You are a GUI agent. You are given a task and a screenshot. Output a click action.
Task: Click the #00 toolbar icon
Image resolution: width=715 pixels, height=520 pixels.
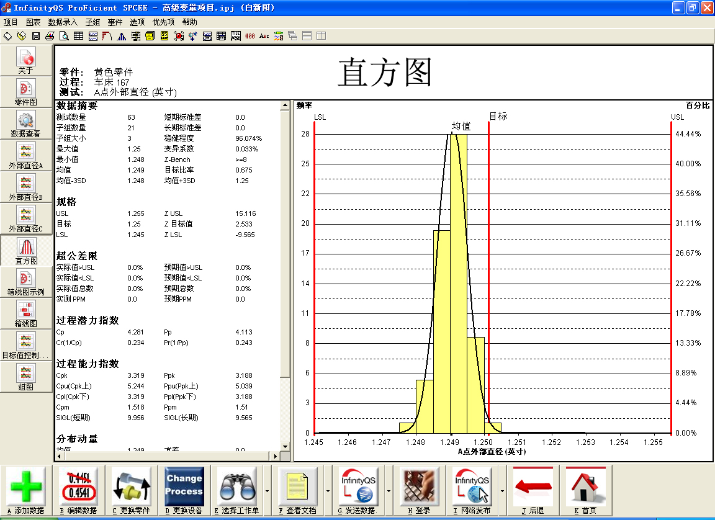click(x=250, y=36)
